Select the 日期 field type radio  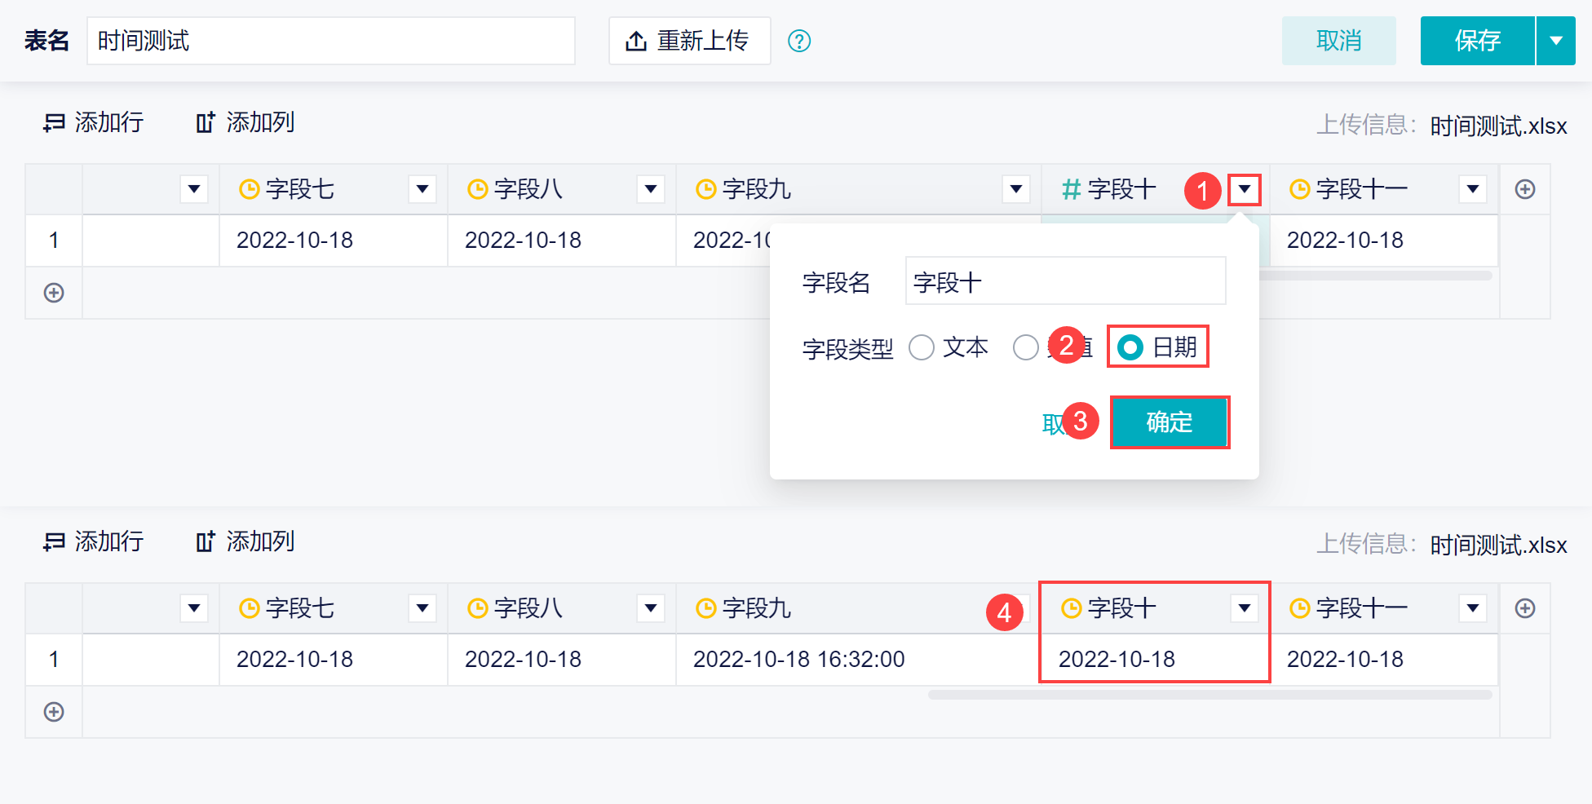tap(1130, 347)
